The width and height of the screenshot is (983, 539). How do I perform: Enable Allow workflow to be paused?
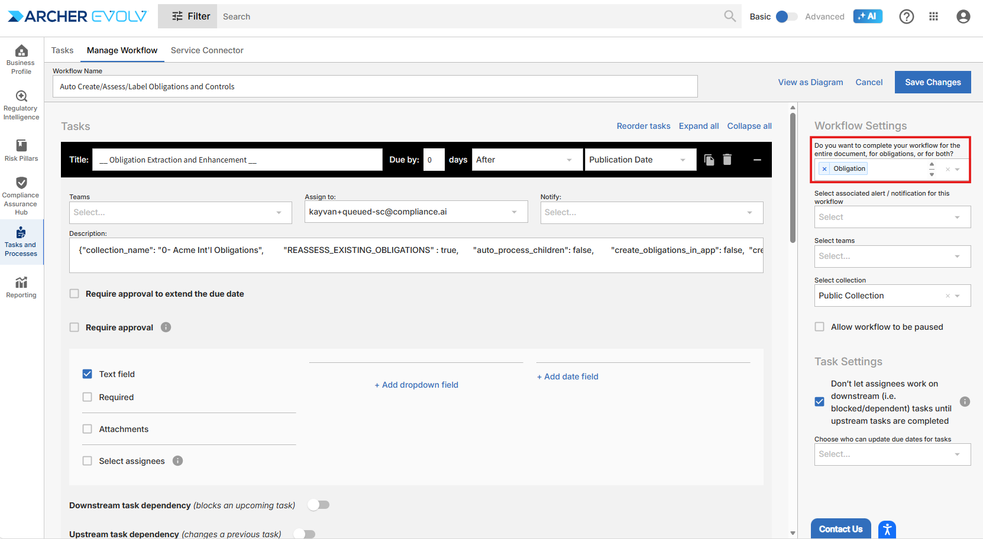[x=820, y=327]
